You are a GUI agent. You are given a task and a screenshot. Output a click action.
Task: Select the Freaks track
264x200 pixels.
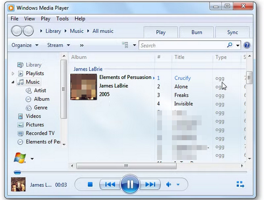pos(181,95)
